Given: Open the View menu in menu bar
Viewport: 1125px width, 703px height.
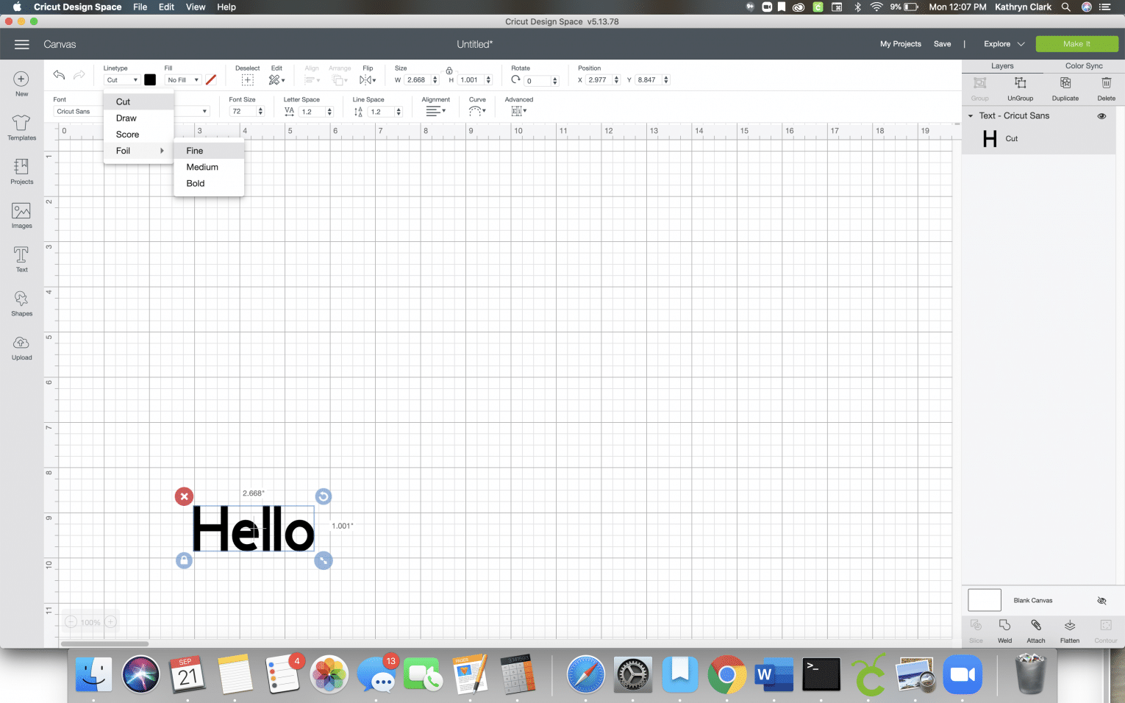Looking at the screenshot, I should tap(196, 7).
